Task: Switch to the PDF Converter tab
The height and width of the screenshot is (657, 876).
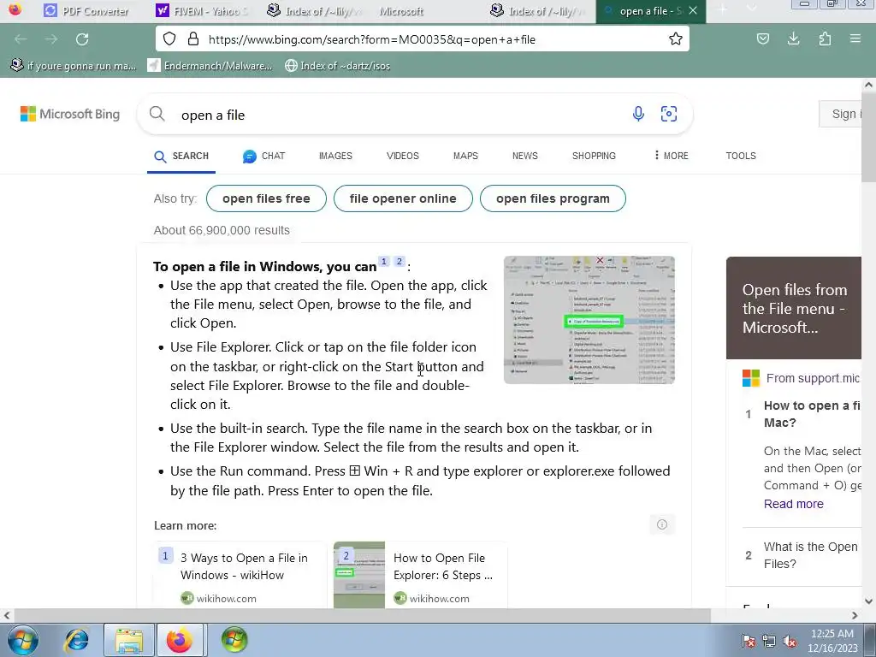Action: [86, 10]
